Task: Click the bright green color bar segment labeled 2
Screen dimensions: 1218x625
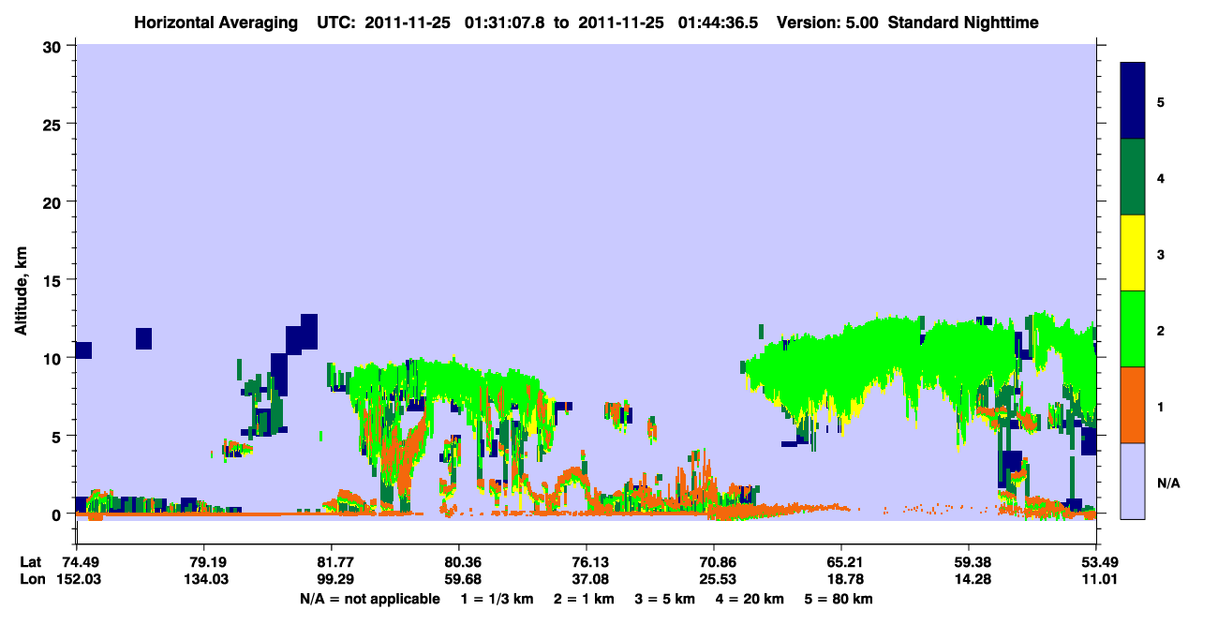Action: 1133,329
